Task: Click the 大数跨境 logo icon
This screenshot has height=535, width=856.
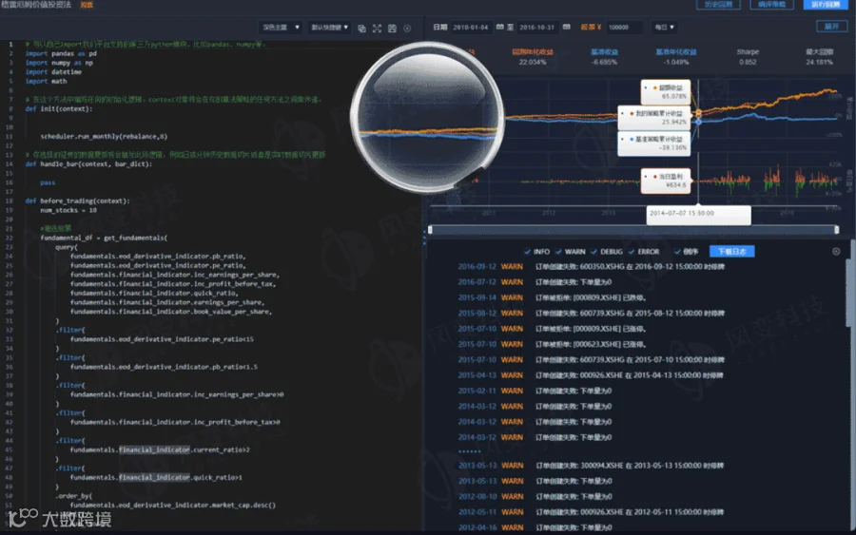Action: click(x=23, y=518)
